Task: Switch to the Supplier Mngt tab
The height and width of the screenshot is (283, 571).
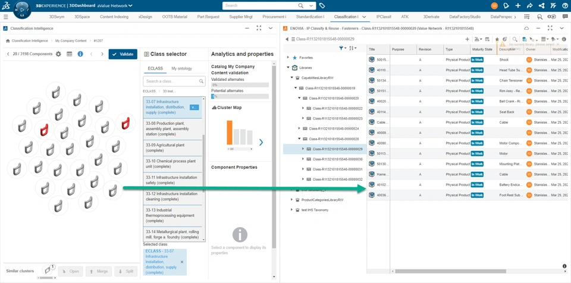Action: pos(241,17)
